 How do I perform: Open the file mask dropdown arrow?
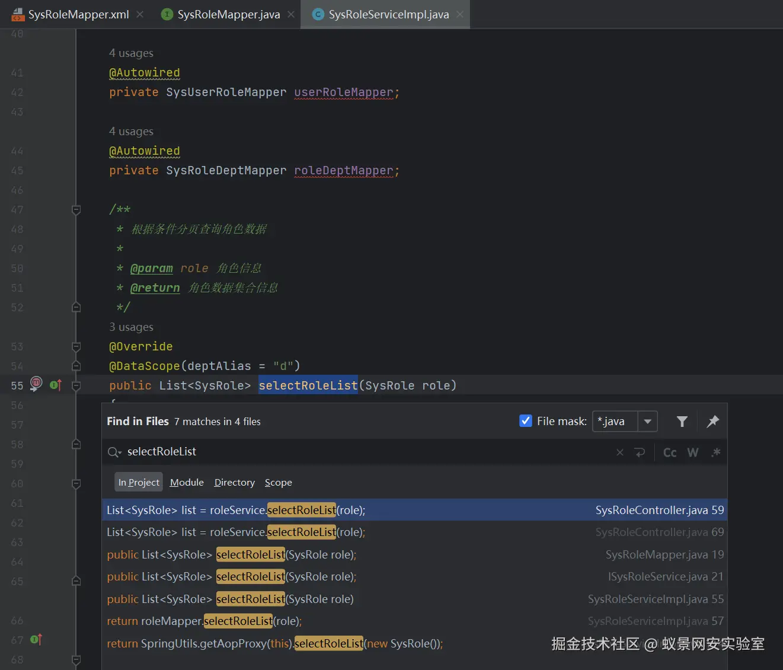click(647, 422)
